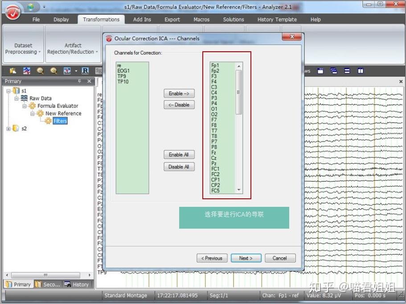Click the New Reference gear icon
The height and width of the screenshot is (304, 406).
click(40, 113)
